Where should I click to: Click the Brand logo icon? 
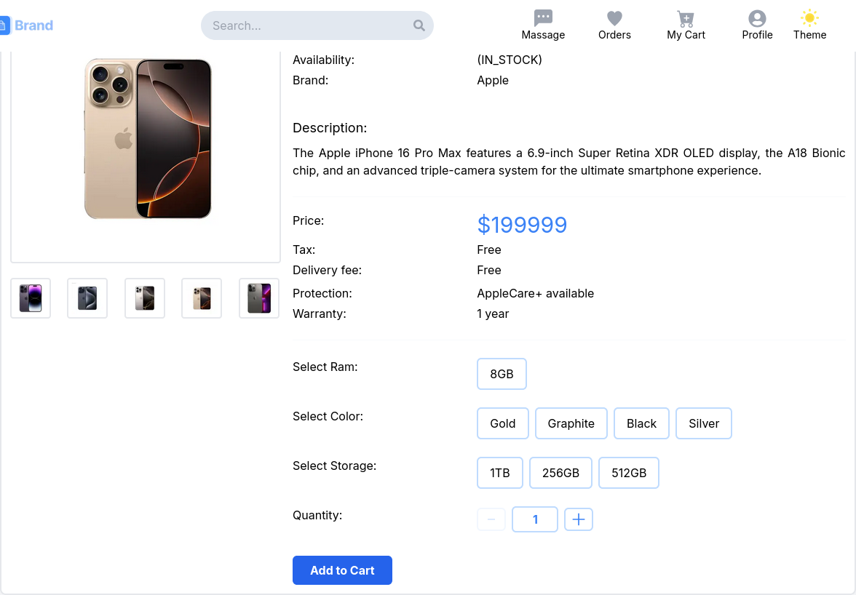(x=4, y=25)
